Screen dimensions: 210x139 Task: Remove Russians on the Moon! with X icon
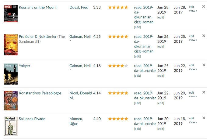pos(204,6)
